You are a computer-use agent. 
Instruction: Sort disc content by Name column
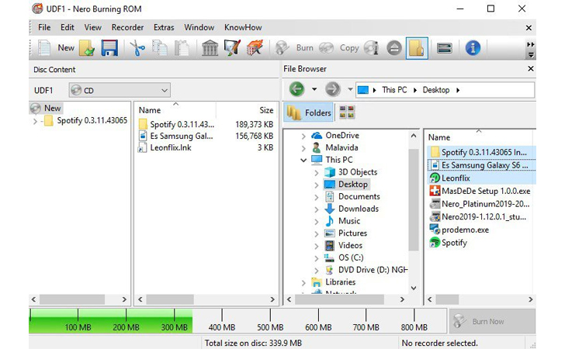tap(150, 110)
